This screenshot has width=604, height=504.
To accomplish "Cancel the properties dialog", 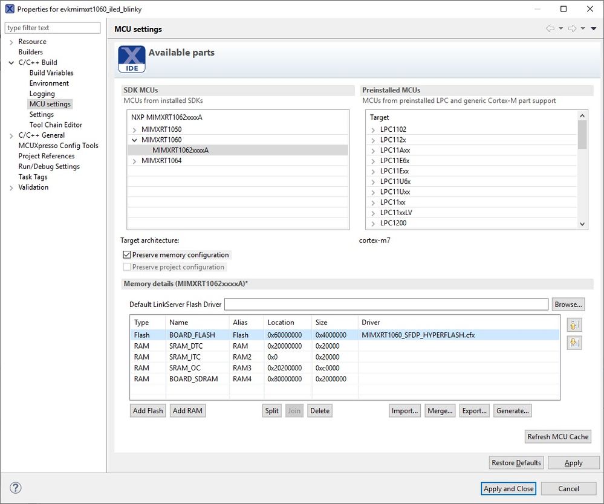I will pyautogui.click(x=568, y=489).
